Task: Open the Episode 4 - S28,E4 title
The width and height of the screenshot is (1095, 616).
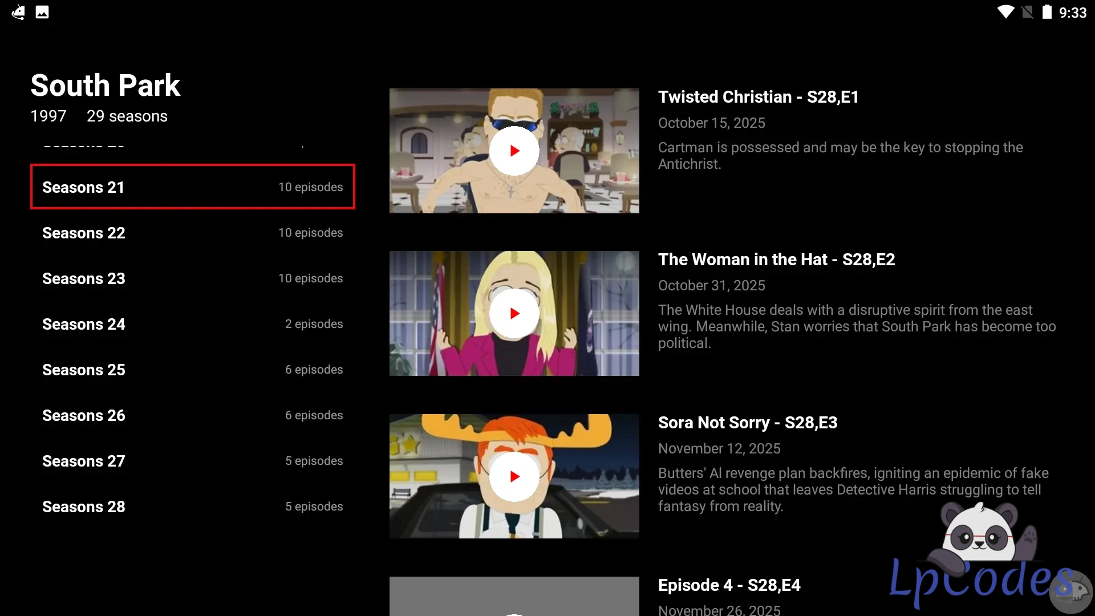Action: point(729,585)
